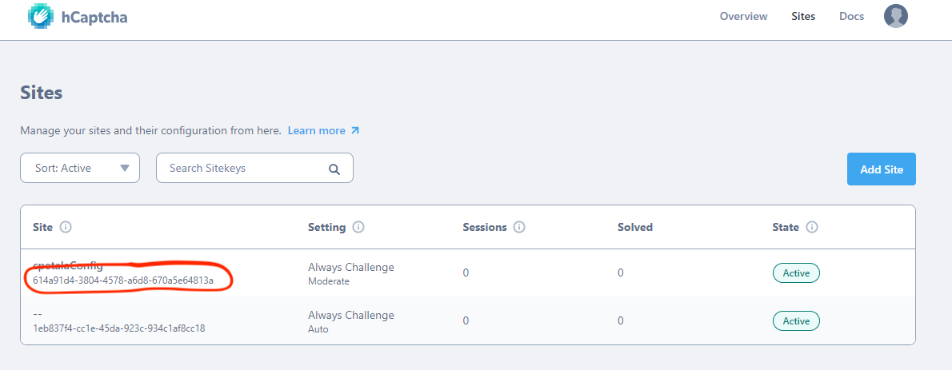Click the Solved column header
Screen dimensions: 952x370
tap(635, 228)
